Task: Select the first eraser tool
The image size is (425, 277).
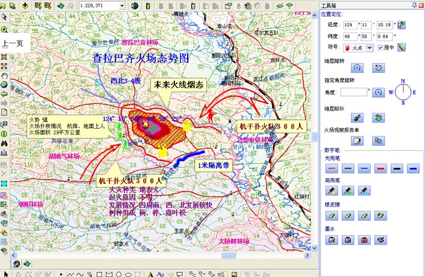Action: point(331,215)
